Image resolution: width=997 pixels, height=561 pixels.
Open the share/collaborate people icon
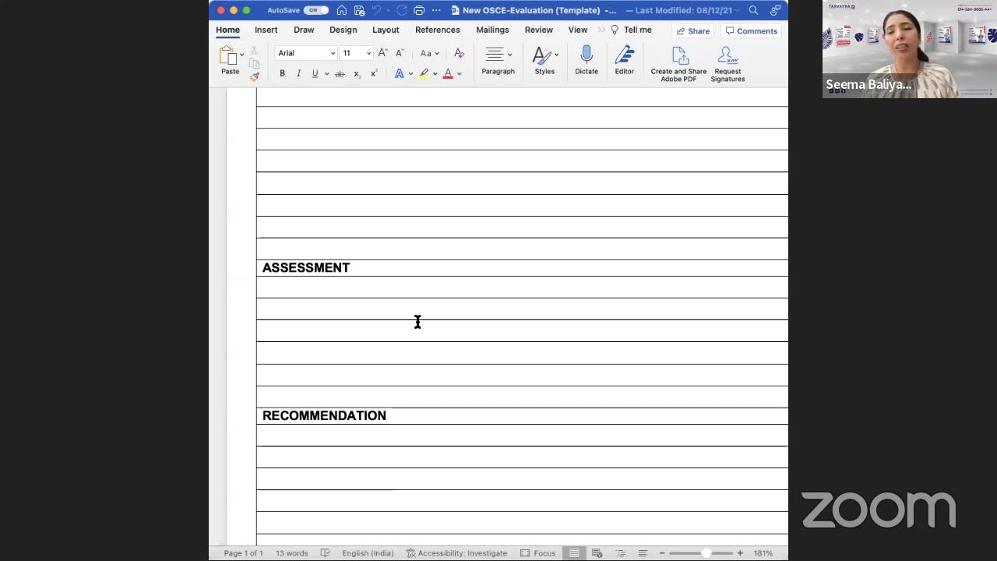775,10
